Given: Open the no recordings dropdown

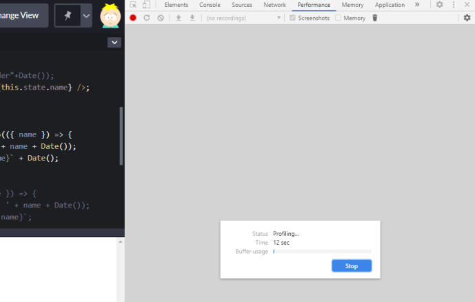Looking at the screenshot, I should pos(243,18).
